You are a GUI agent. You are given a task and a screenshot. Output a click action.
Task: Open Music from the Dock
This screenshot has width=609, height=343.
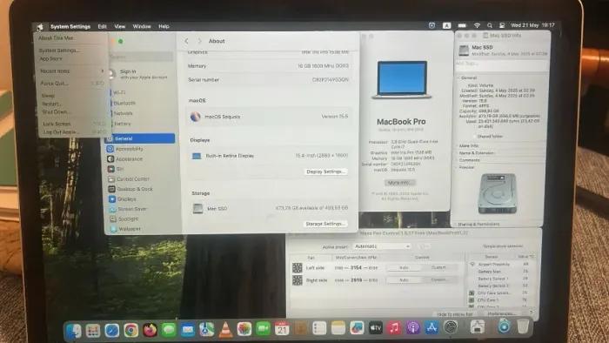[x=394, y=328]
